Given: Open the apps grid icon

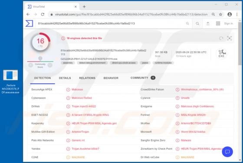Looking at the screenshot, I should pos(218,23).
